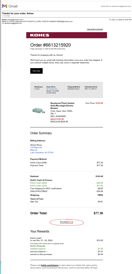Click the Kohl's Rewards green heading
The width and height of the screenshot is (132, 274).
coord(38,246)
